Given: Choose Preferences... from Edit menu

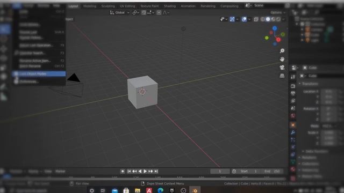Looking at the screenshot, I should [39, 81].
